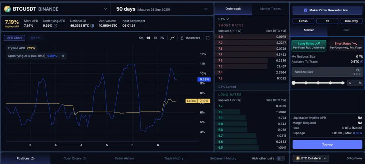This screenshot has height=164, width=365.
Task: Expand the BTCUSDT Binance market dropdown
Action: point(105,9)
